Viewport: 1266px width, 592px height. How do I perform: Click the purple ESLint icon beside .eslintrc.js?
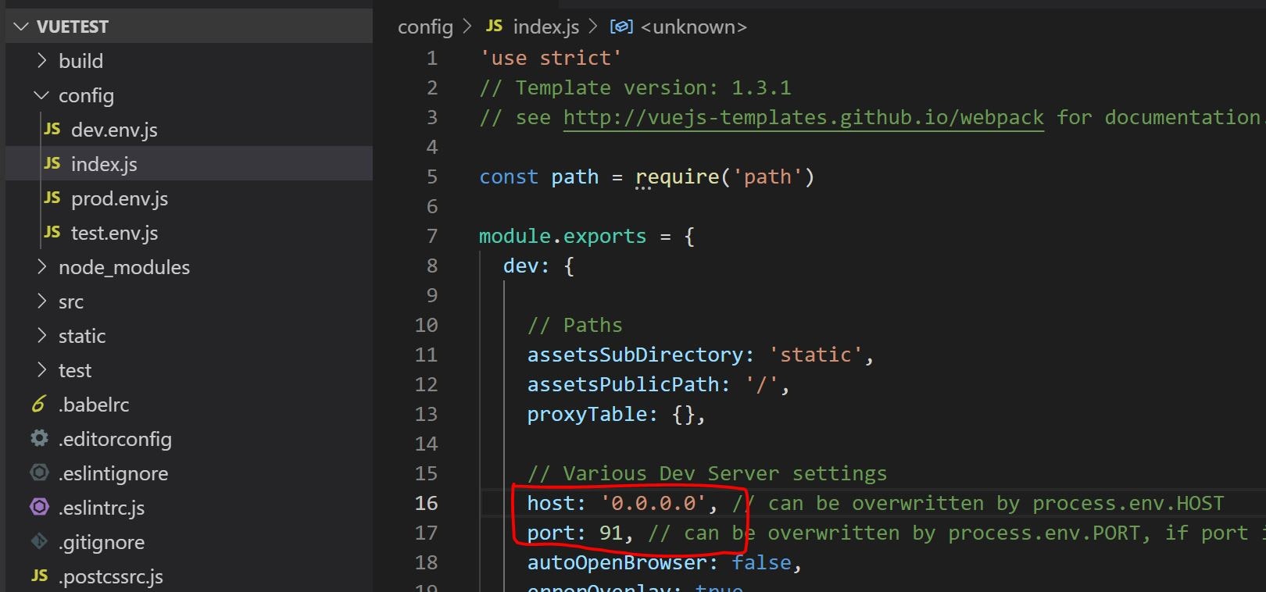pos(39,507)
